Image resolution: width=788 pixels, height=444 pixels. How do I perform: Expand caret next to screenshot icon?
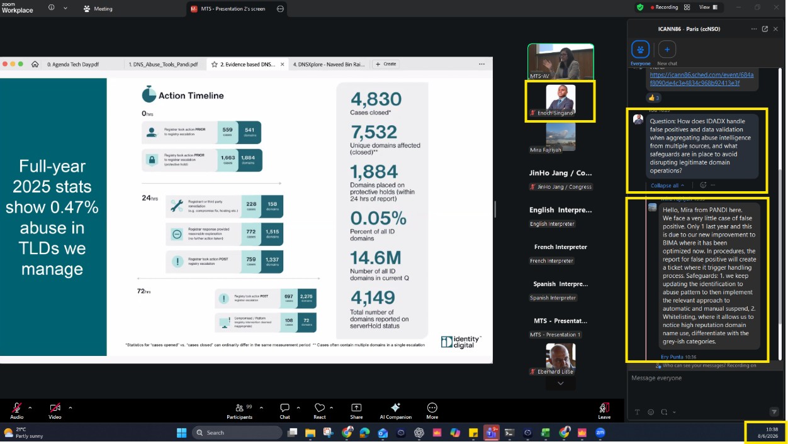(x=673, y=413)
